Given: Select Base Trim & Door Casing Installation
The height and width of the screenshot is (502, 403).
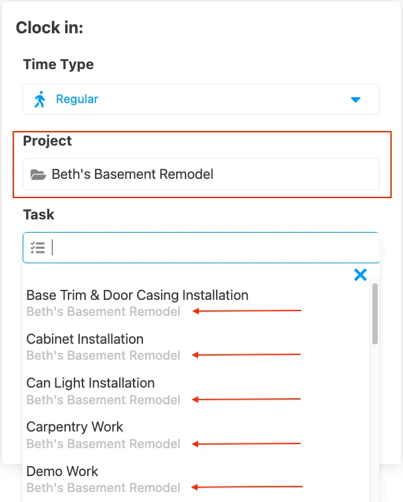Looking at the screenshot, I should click(x=138, y=295).
